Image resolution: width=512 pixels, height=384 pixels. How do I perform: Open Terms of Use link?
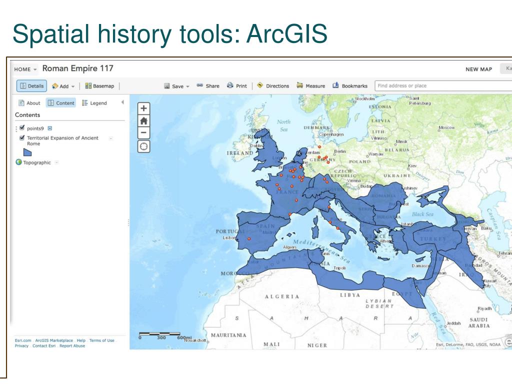pyautogui.click(x=102, y=340)
